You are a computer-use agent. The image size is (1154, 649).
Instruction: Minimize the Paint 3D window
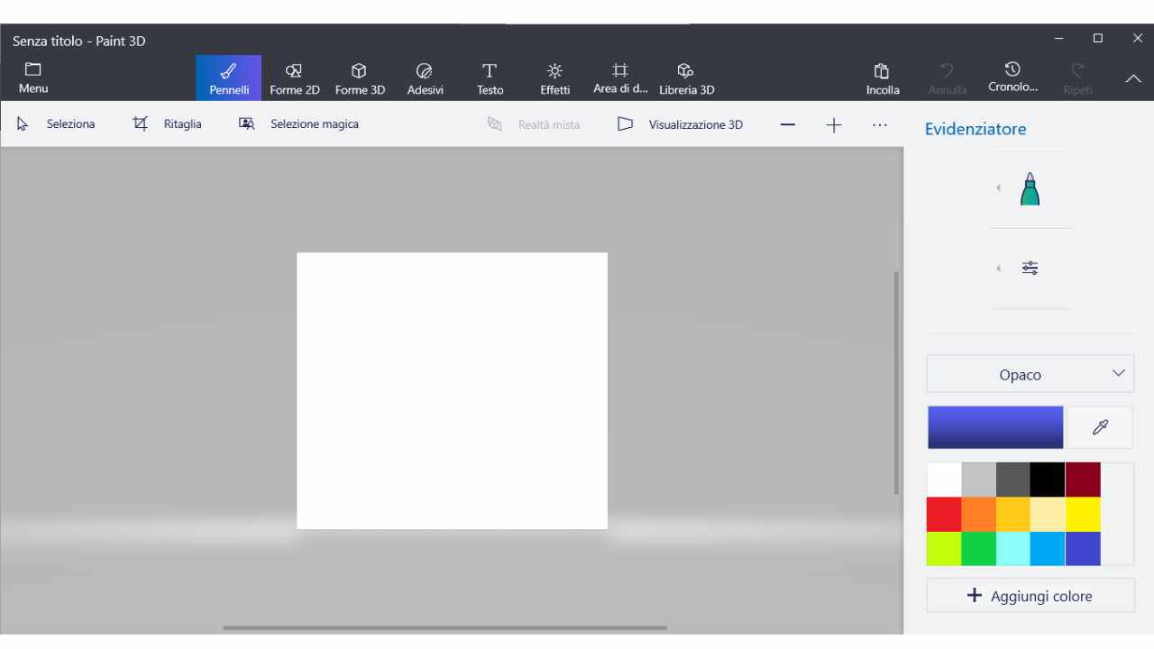coord(1059,38)
